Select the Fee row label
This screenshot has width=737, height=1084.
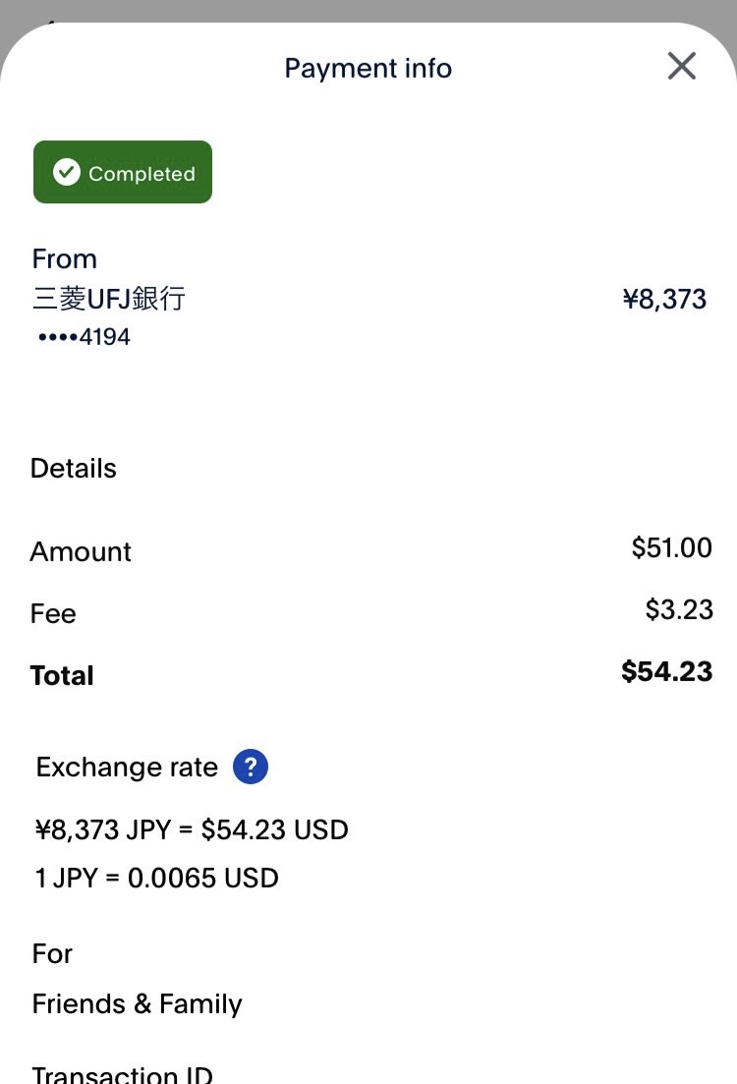point(53,613)
